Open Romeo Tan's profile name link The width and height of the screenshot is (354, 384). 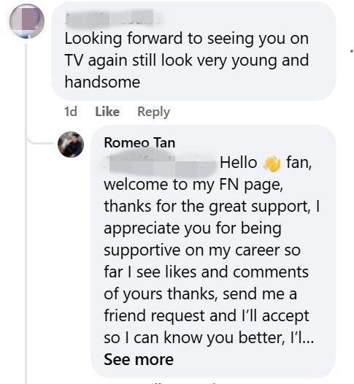click(x=139, y=142)
